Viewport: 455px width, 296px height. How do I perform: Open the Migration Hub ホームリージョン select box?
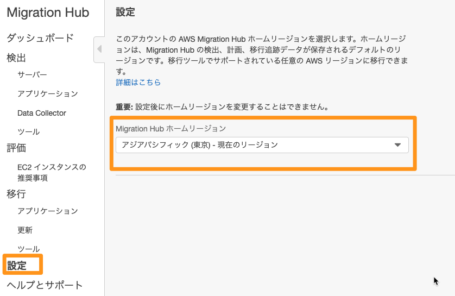(x=262, y=145)
